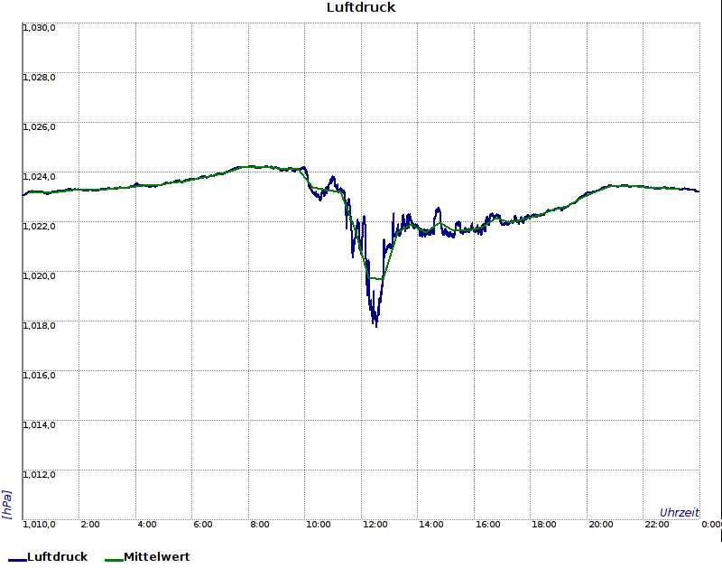Click the 22:00 time tick label
Image resolution: width=722 pixels, height=587 pixels.
(657, 525)
